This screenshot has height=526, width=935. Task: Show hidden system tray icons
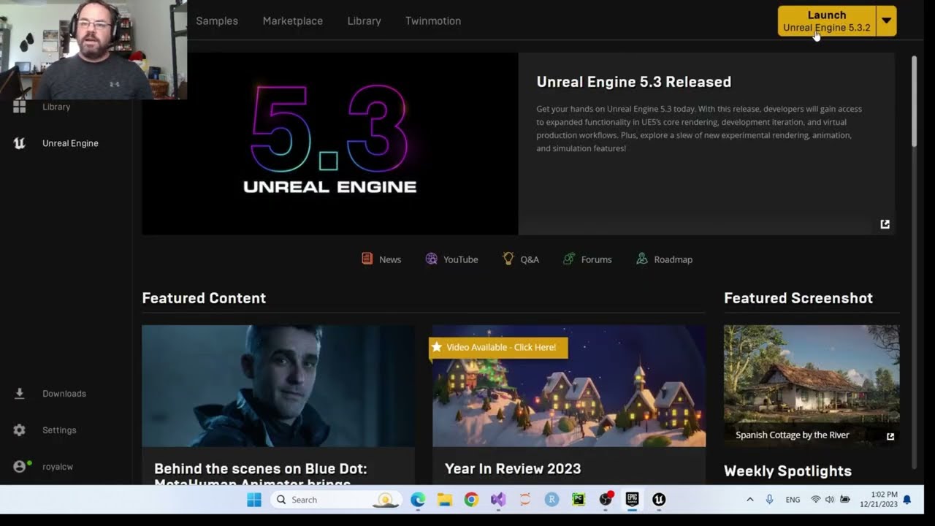[749, 500]
